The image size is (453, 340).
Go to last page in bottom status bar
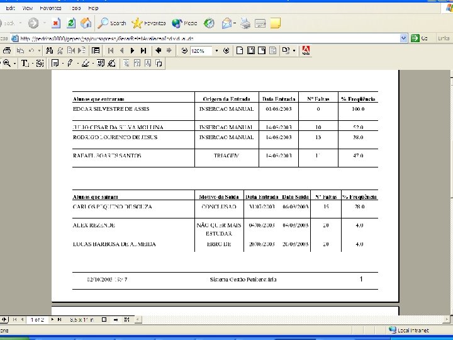point(59,319)
